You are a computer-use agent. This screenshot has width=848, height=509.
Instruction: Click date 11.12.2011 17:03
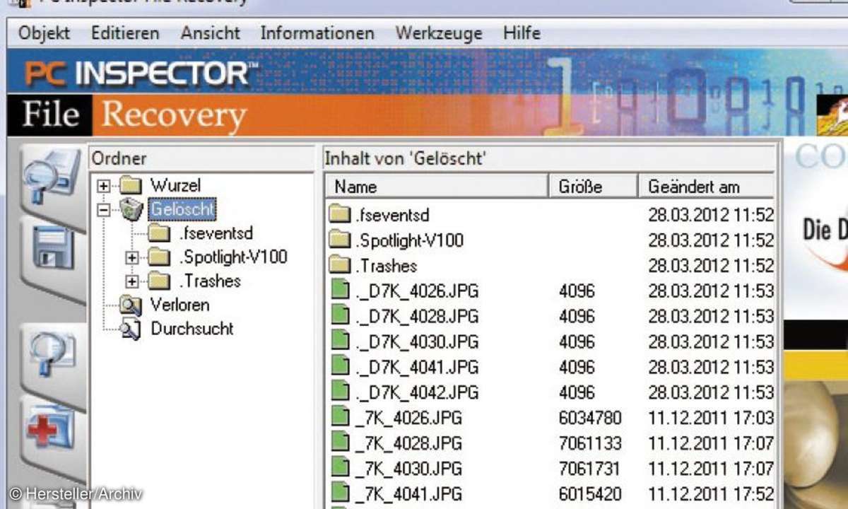click(x=712, y=418)
